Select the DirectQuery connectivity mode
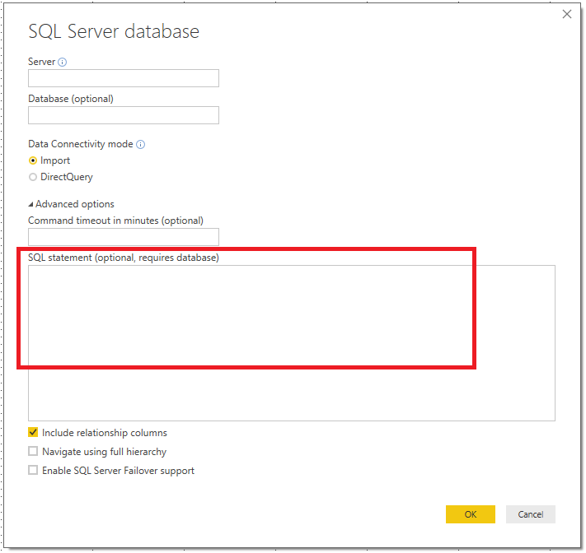 pyautogui.click(x=33, y=177)
